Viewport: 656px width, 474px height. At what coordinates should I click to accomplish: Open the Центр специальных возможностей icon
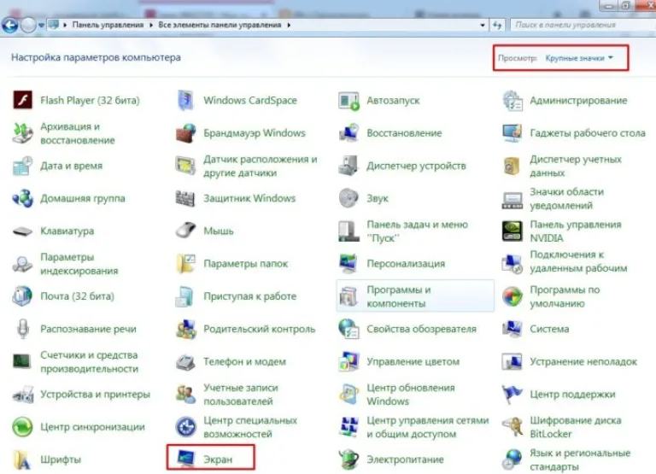(x=185, y=427)
